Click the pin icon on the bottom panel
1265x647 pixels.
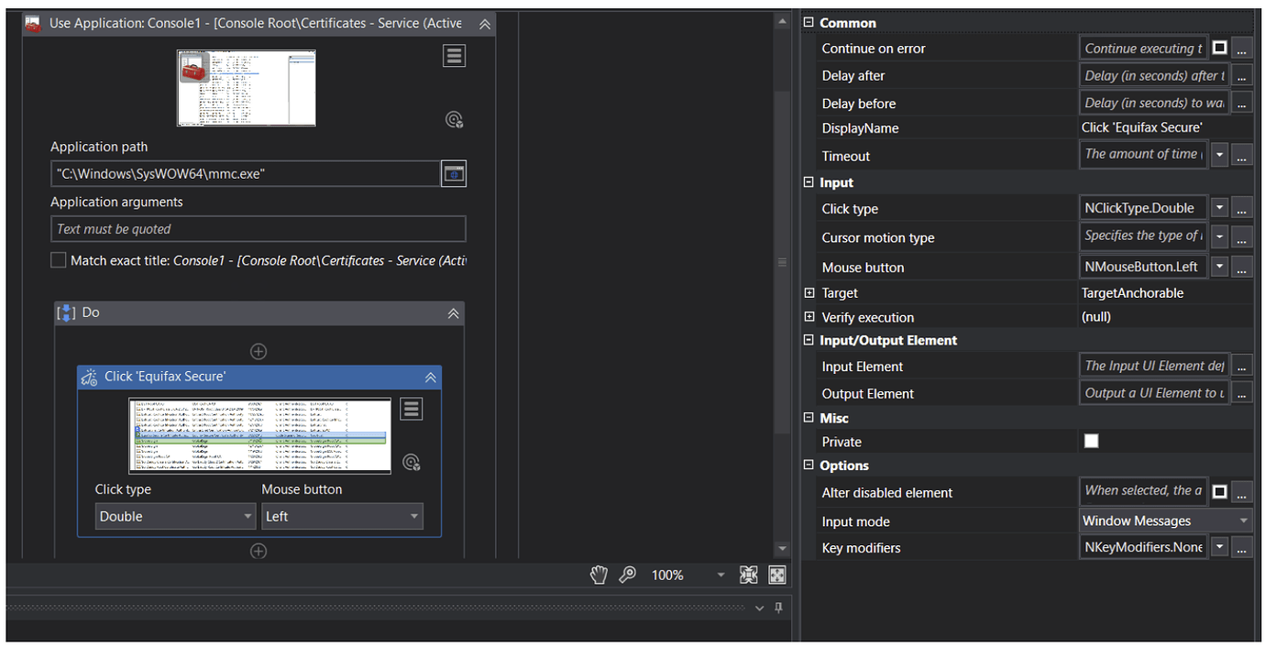tap(778, 607)
